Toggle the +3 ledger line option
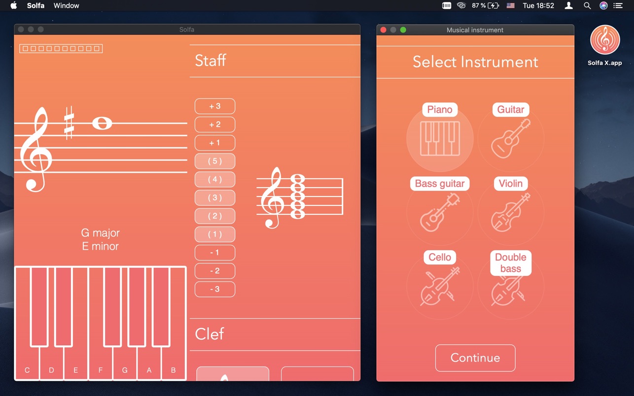Image resolution: width=634 pixels, height=396 pixels. pos(215,106)
